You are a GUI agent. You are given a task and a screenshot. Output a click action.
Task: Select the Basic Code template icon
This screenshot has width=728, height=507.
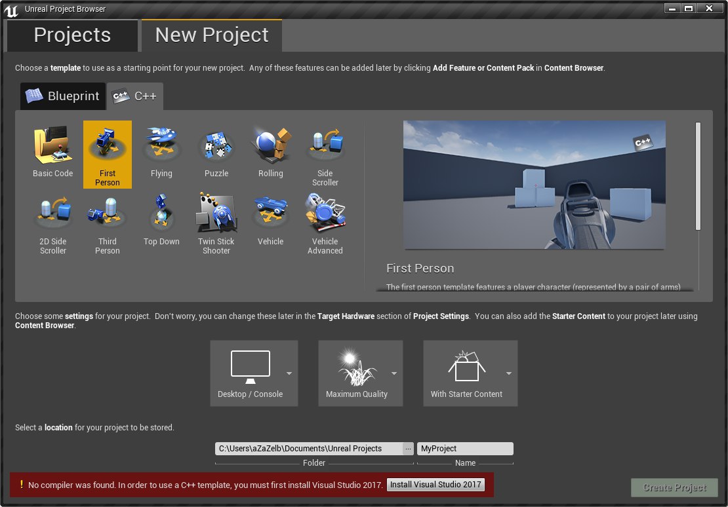click(x=52, y=145)
